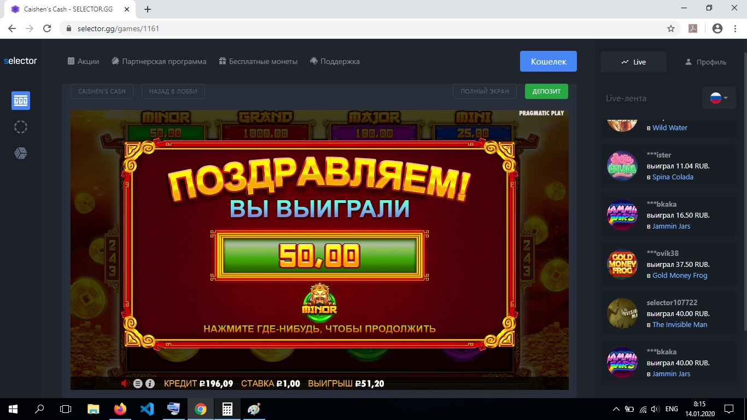The height and width of the screenshot is (420, 747).
Task: Open the Акции promotions page
Action: [x=83, y=61]
